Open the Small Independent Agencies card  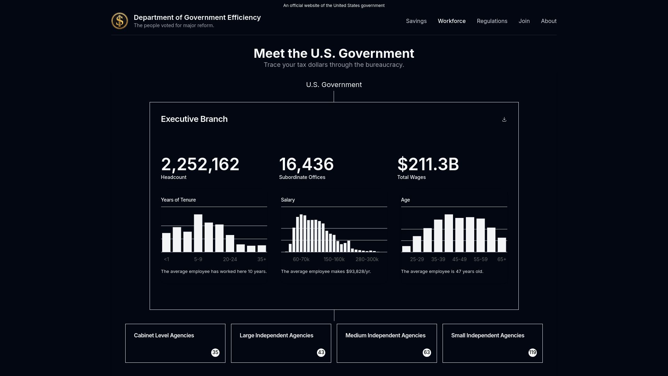493,343
